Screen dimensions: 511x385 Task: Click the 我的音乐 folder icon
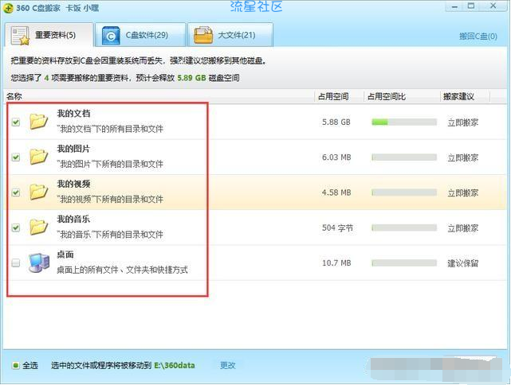pos(38,227)
